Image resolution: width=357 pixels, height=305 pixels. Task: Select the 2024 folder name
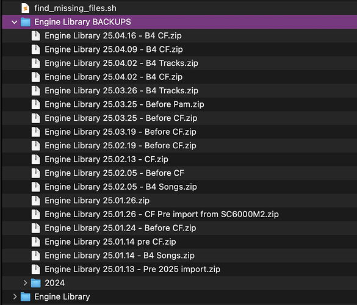55,283
